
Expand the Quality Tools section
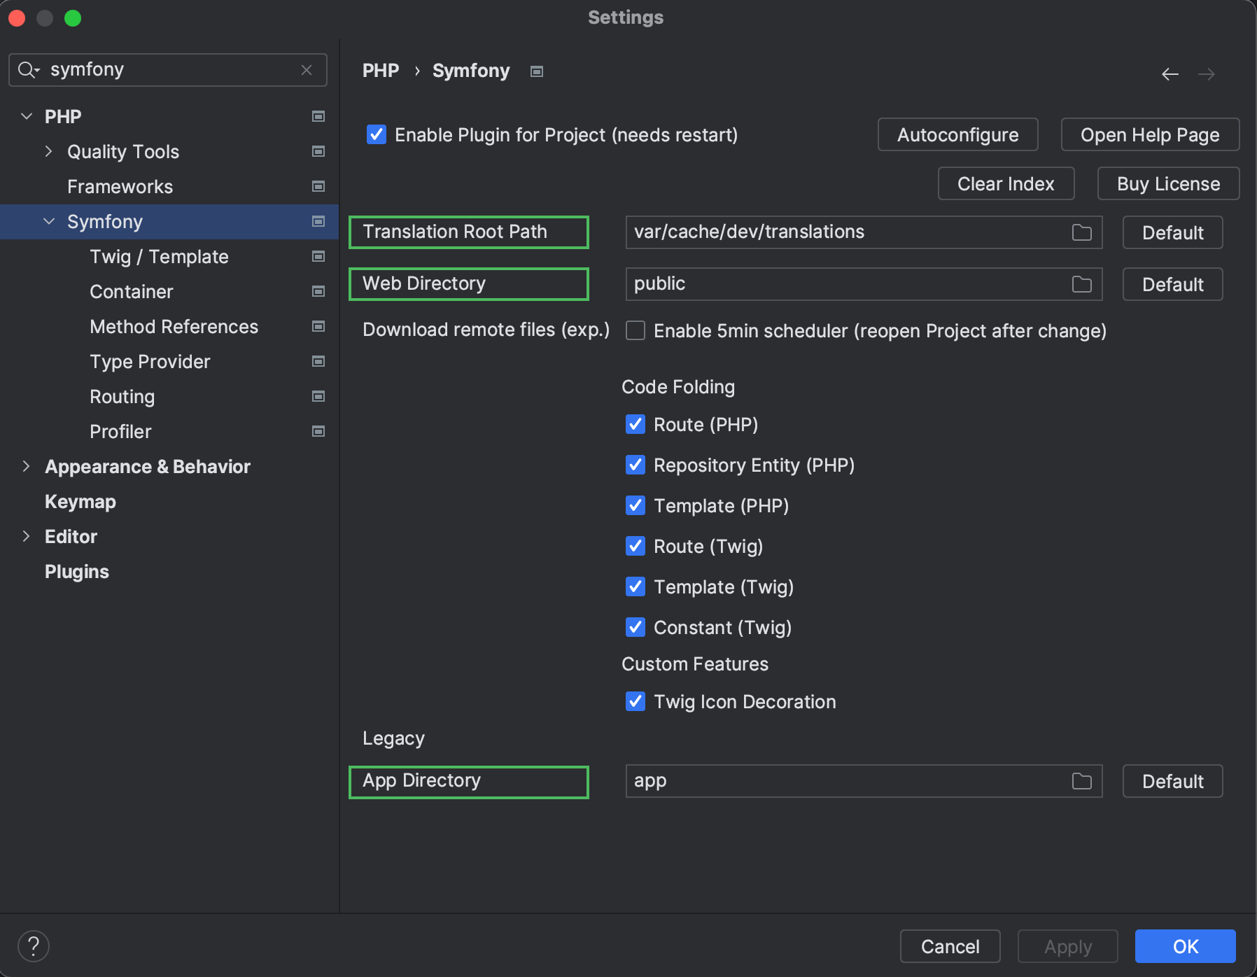pyautogui.click(x=49, y=151)
